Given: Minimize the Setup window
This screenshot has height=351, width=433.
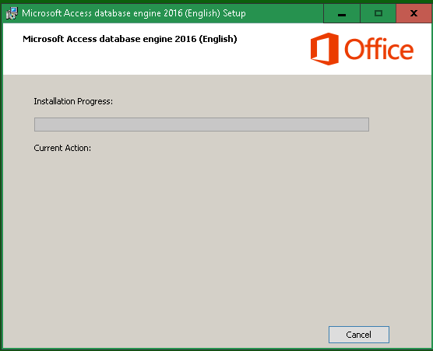Looking at the screenshot, I should 342,13.
